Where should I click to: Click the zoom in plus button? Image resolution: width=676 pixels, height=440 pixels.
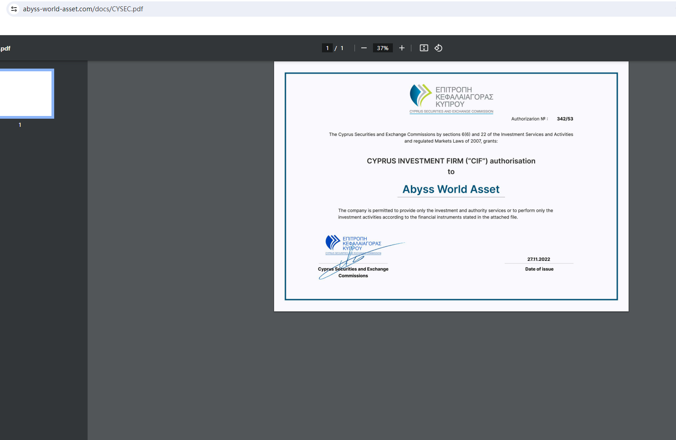401,48
